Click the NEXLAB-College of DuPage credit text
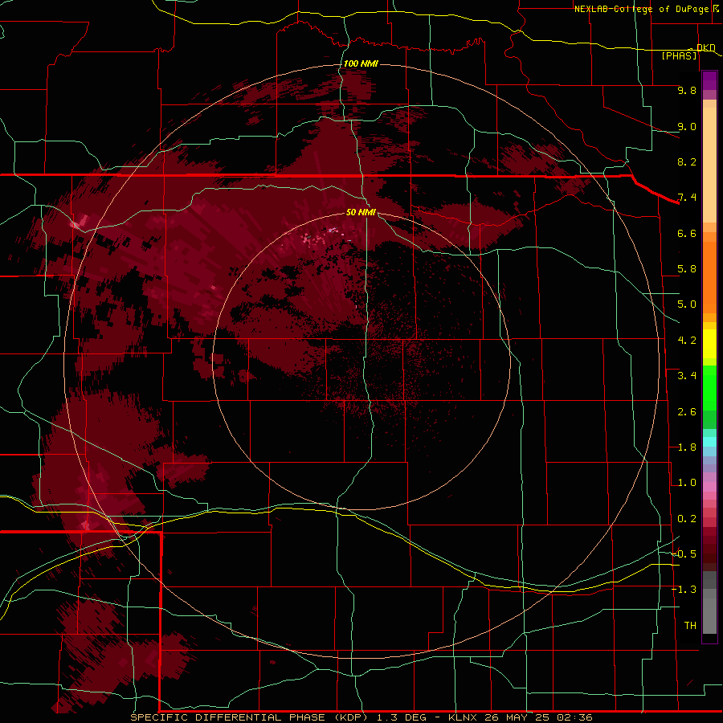 (x=643, y=9)
